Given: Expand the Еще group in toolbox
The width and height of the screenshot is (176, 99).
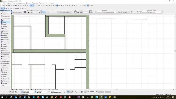Looking at the screenshot, I should [1, 85].
